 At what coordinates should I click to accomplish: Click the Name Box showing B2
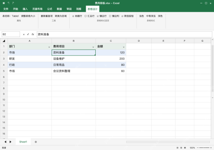(11, 34)
